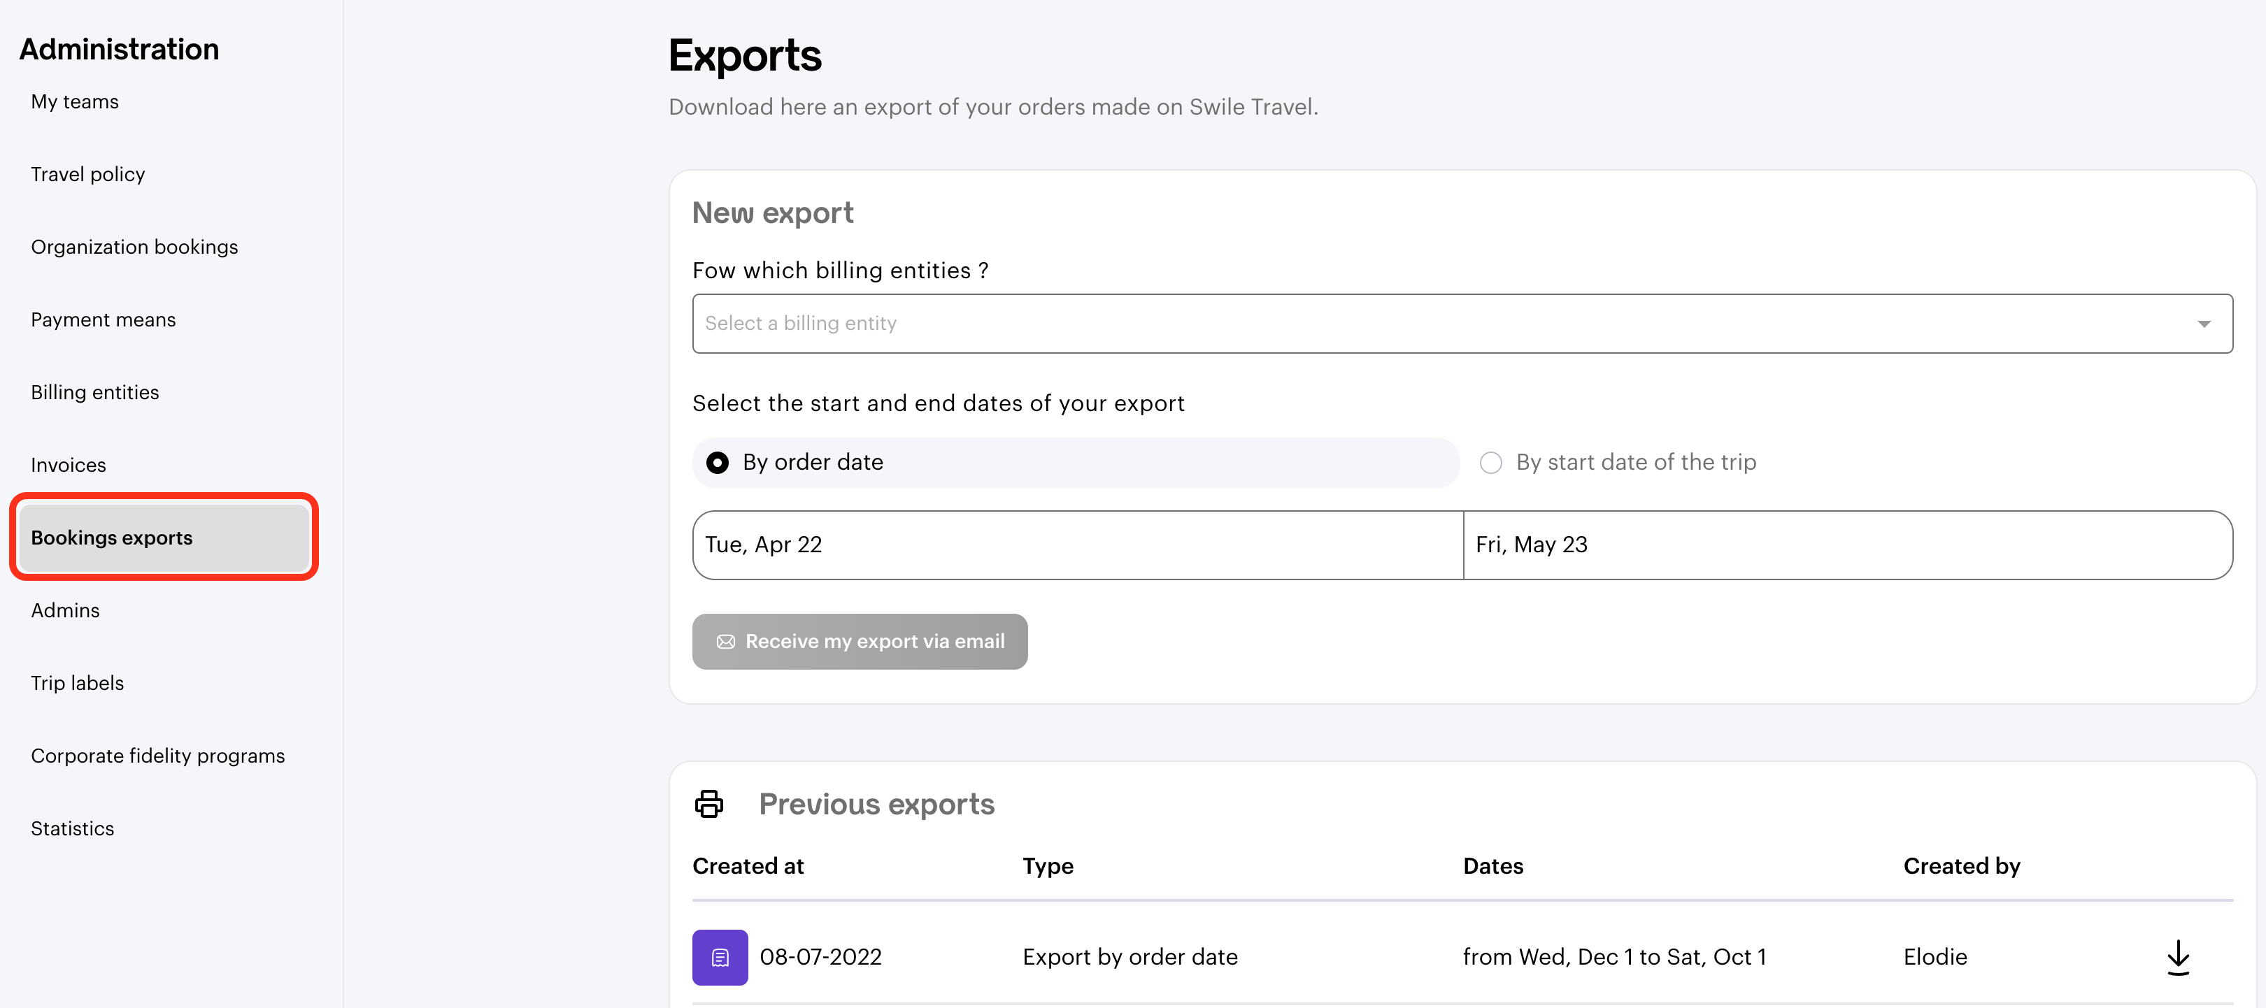
Task: Select By start date of the trip
Action: 1618,462
